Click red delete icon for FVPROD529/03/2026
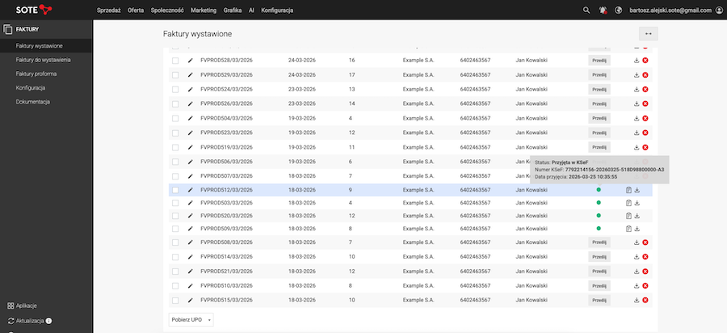This screenshot has width=727, height=333. coord(645,74)
